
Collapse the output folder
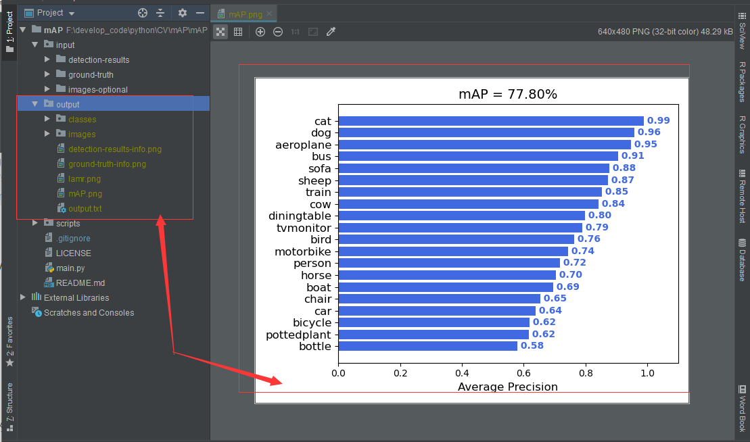[35, 103]
